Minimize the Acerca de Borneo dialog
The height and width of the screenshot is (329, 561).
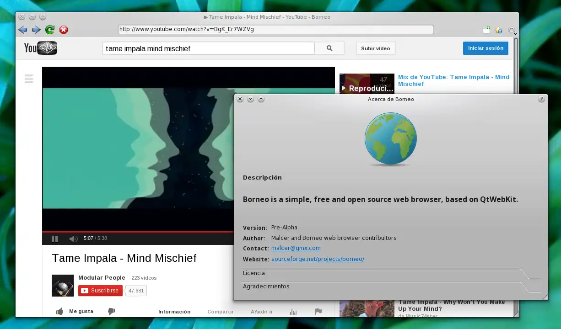250,99
